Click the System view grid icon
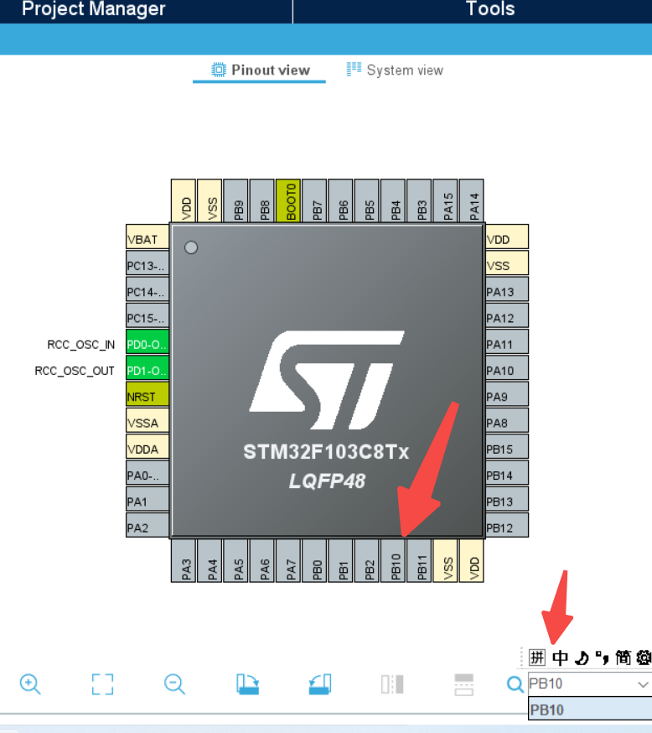 [x=354, y=69]
